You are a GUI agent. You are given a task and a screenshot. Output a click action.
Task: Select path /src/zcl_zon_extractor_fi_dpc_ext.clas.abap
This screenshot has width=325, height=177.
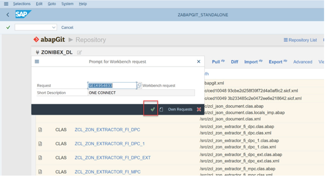tap(241, 154)
